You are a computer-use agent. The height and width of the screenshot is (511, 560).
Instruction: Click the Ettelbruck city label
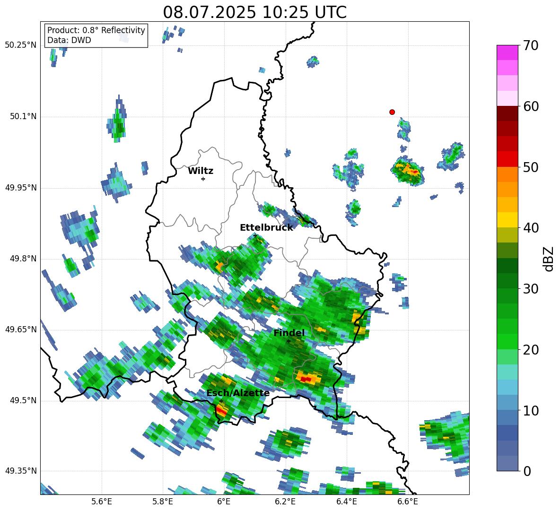tap(266, 227)
